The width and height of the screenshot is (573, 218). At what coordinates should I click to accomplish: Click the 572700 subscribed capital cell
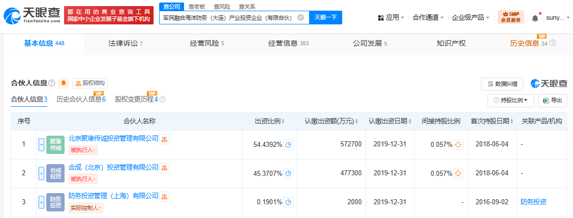[x=331, y=145]
